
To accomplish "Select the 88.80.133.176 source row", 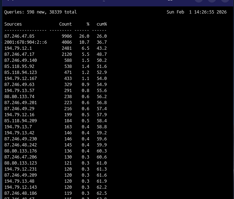I will click(20, 151).
